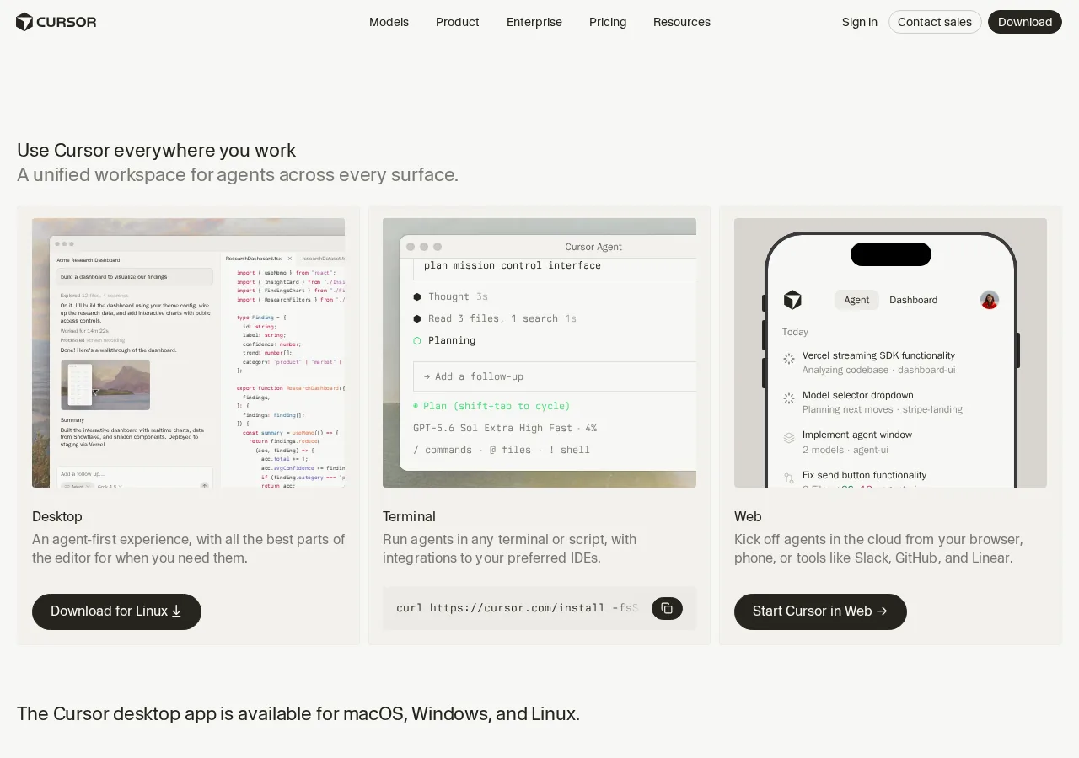Click branch icon beside Fix send button
The height and width of the screenshot is (758, 1079).
(789, 478)
